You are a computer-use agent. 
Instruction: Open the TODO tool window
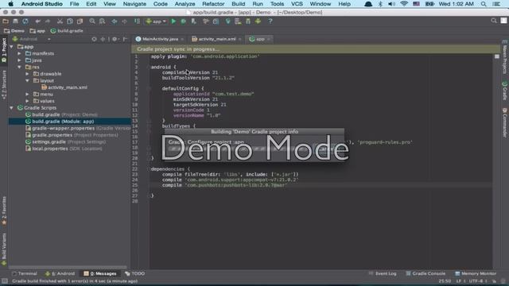click(x=134, y=273)
